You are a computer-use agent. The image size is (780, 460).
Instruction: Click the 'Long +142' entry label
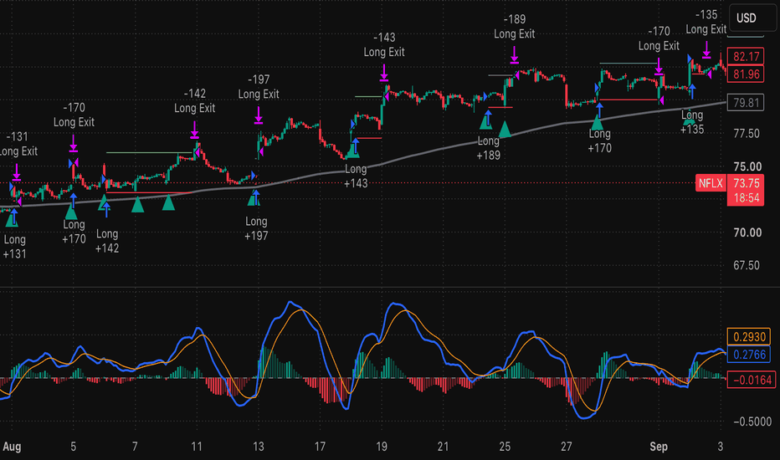[x=107, y=241]
